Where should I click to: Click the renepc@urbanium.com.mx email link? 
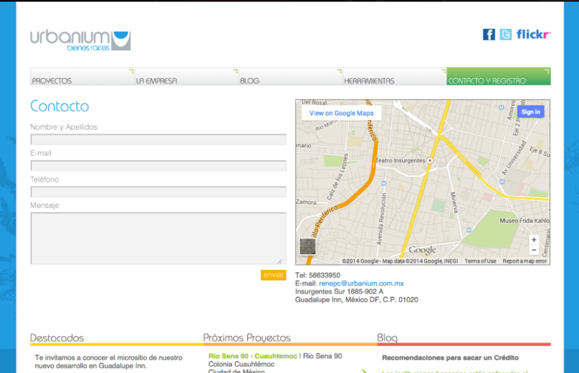(361, 284)
